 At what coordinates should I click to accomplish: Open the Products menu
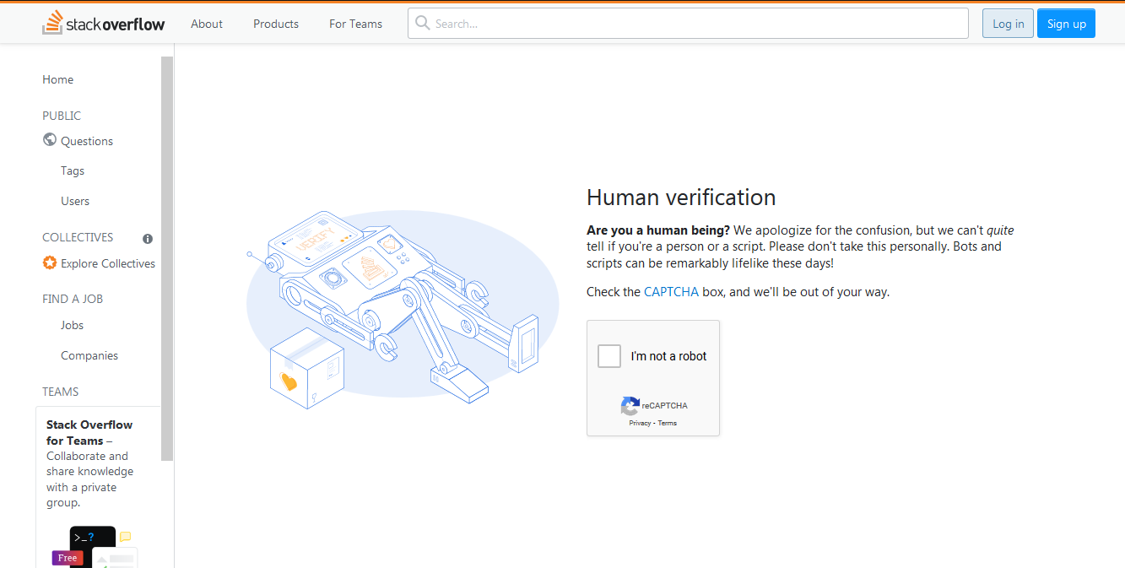coord(276,24)
